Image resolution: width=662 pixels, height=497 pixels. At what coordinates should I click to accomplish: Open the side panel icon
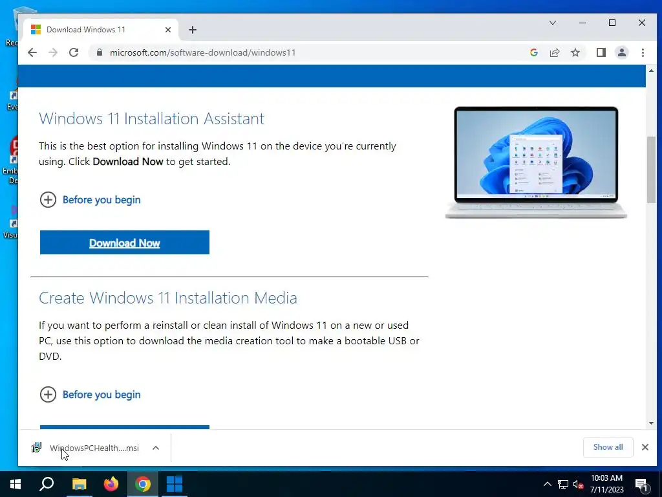(601, 52)
